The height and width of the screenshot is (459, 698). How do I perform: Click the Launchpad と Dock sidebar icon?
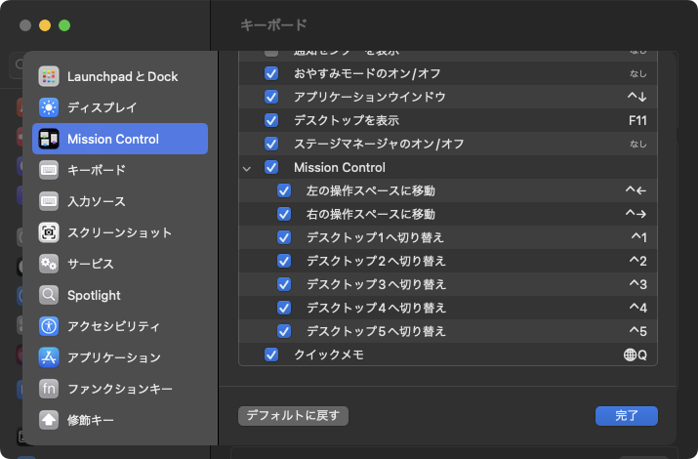50,76
